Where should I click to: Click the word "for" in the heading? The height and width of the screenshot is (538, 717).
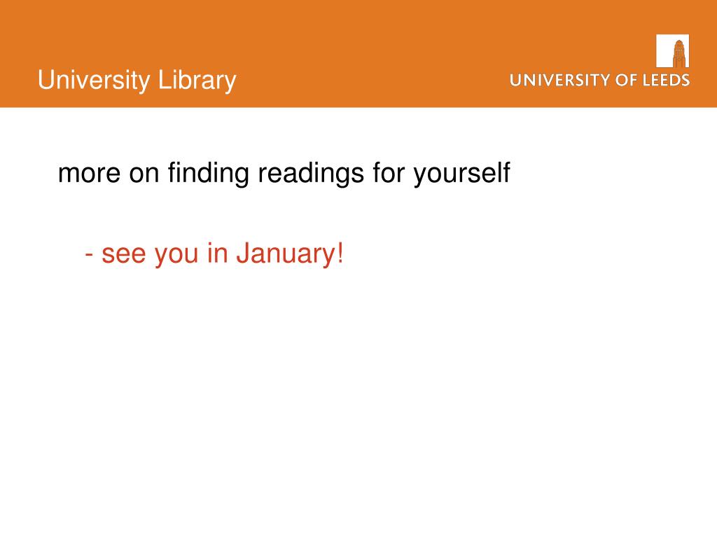(x=389, y=174)
